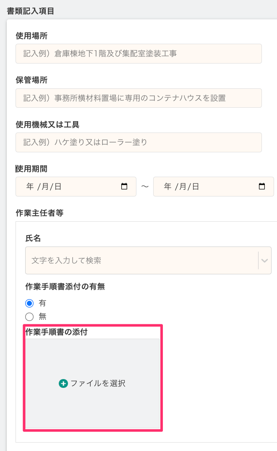Click the ファイルを選択 button text
Screen dimensions: 277x451
[x=98, y=384]
